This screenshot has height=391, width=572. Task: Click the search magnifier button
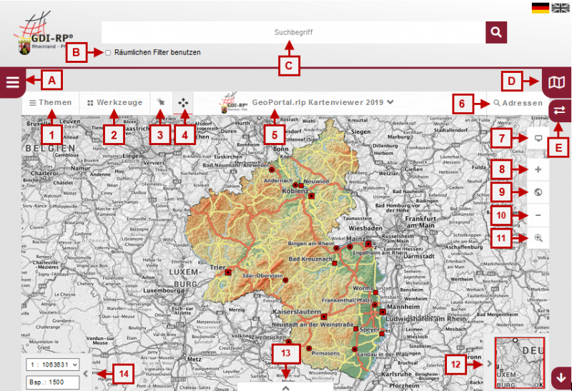(x=495, y=32)
